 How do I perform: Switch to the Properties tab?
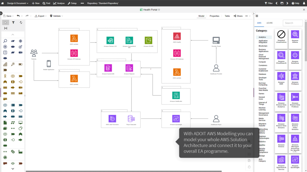click(x=214, y=16)
